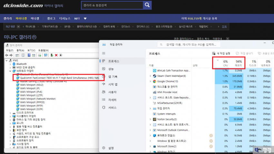Open the 파일(F) menu in Device Manager
This screenshot has width=274, height=154.
[x=10, y=50]
